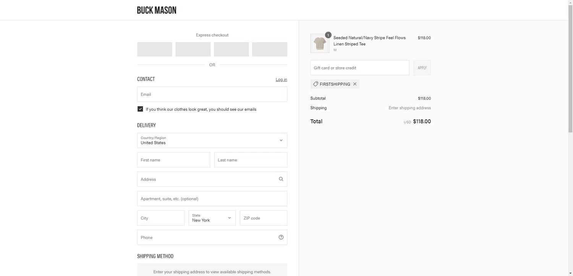573x276 pixels.
Task: Click the third express checkout button
Action: (231, 49)
